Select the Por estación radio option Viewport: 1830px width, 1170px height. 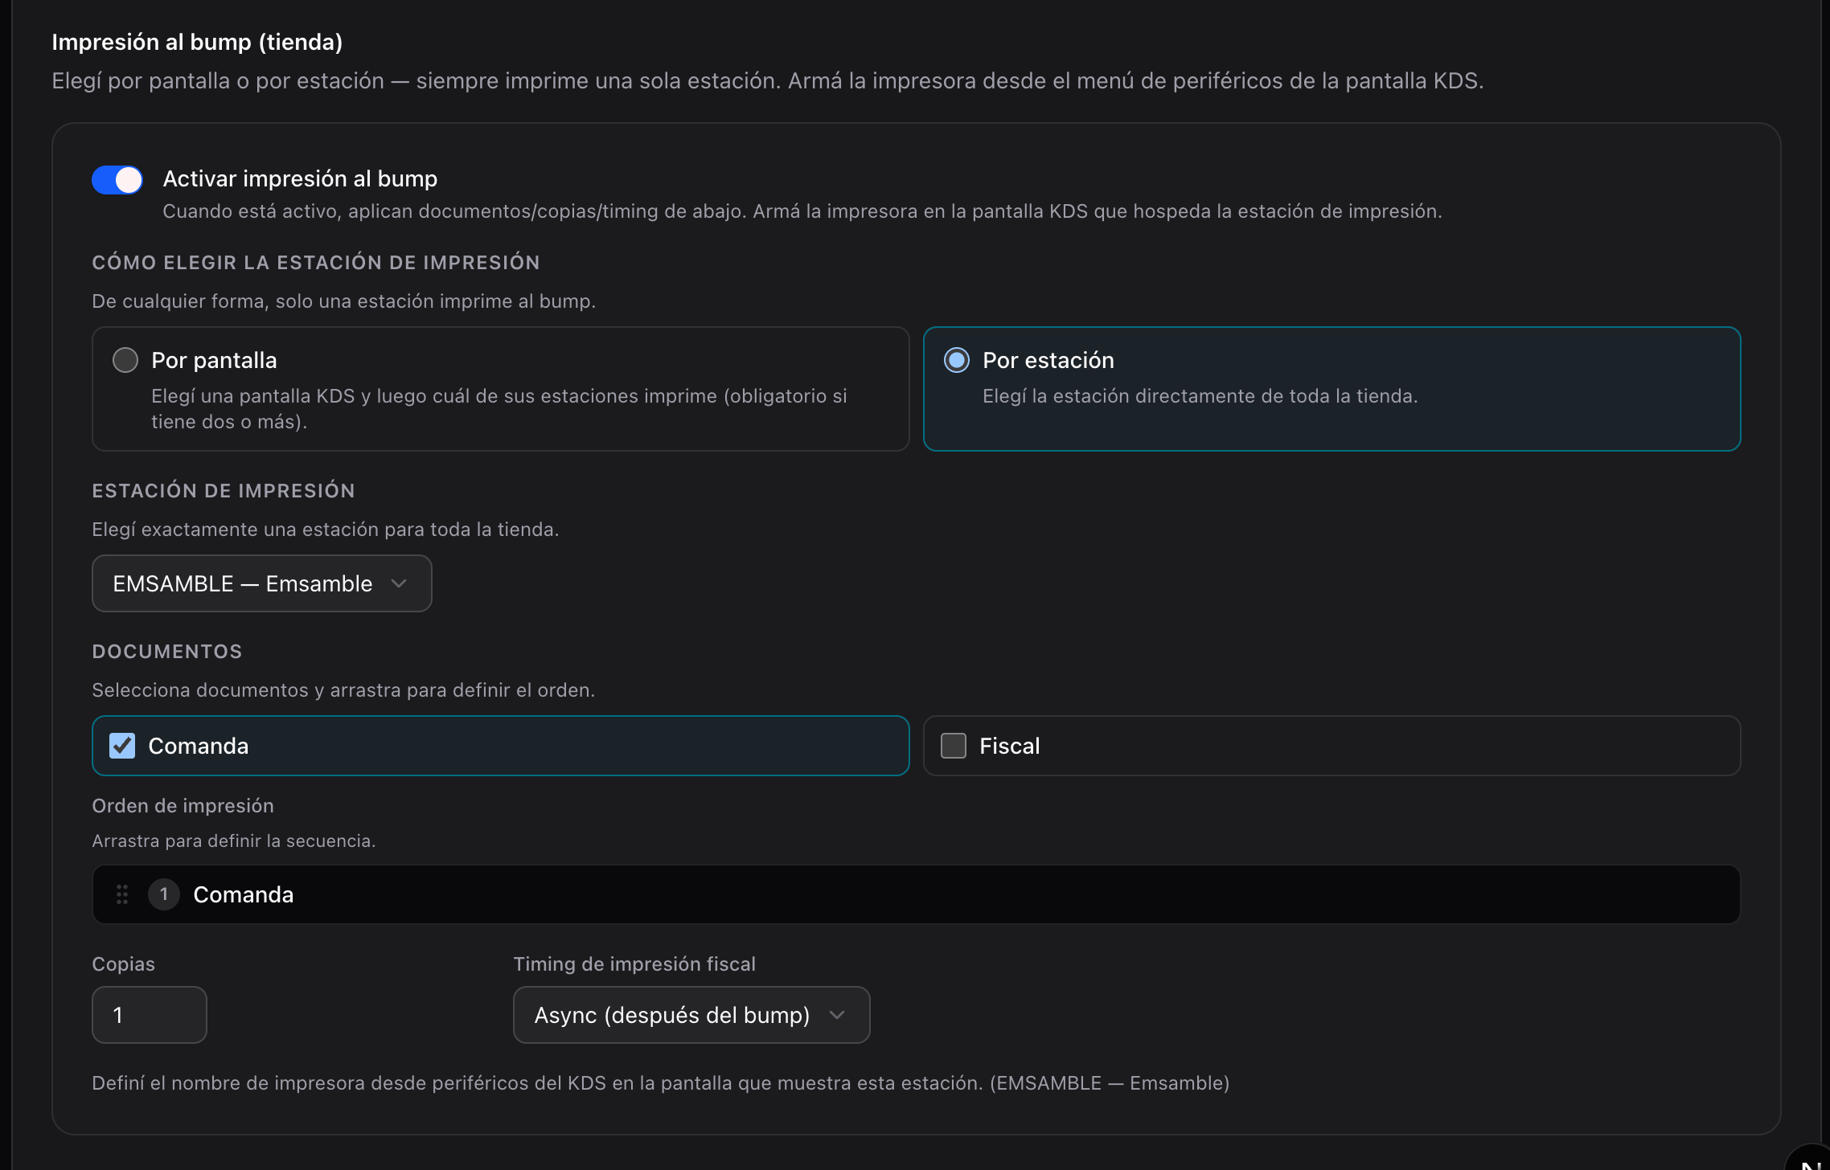point(957,360)
